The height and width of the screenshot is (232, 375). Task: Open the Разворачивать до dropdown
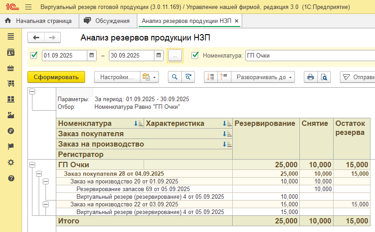coord(263,77)
